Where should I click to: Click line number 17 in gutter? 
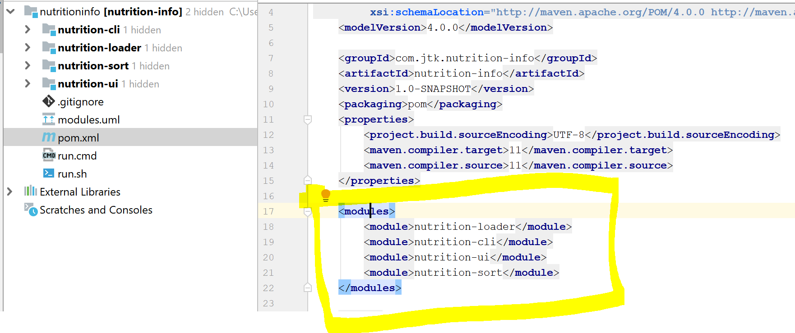268,211
